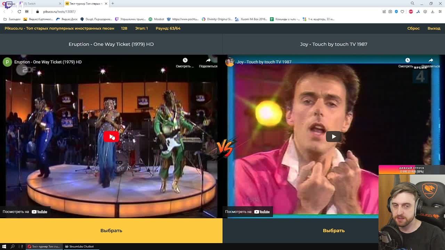This screenshot has width=445, height=250.
Task: Click the snapshot camera icon in the toolbar
Action: [390, 11]
